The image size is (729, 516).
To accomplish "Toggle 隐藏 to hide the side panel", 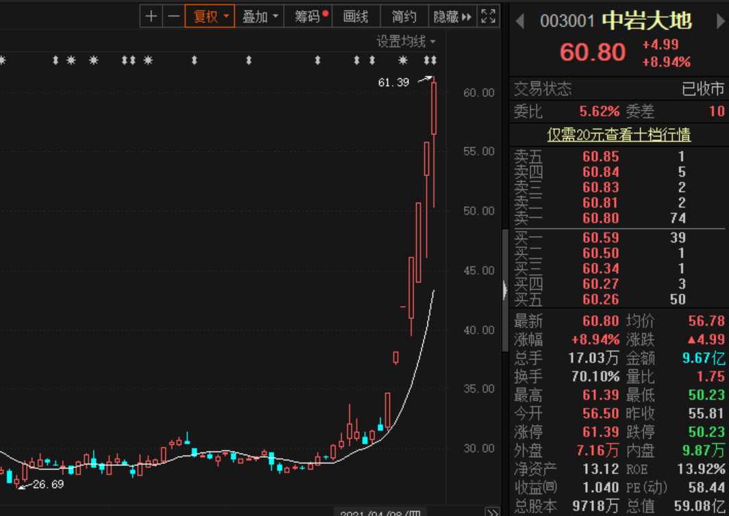I will [x=452, y=16].
